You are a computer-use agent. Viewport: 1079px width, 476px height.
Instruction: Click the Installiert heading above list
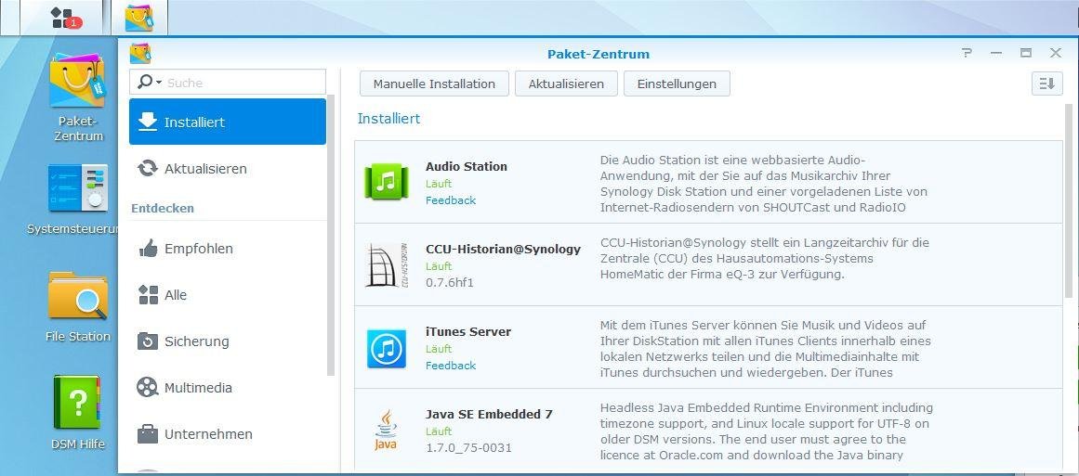388,118
